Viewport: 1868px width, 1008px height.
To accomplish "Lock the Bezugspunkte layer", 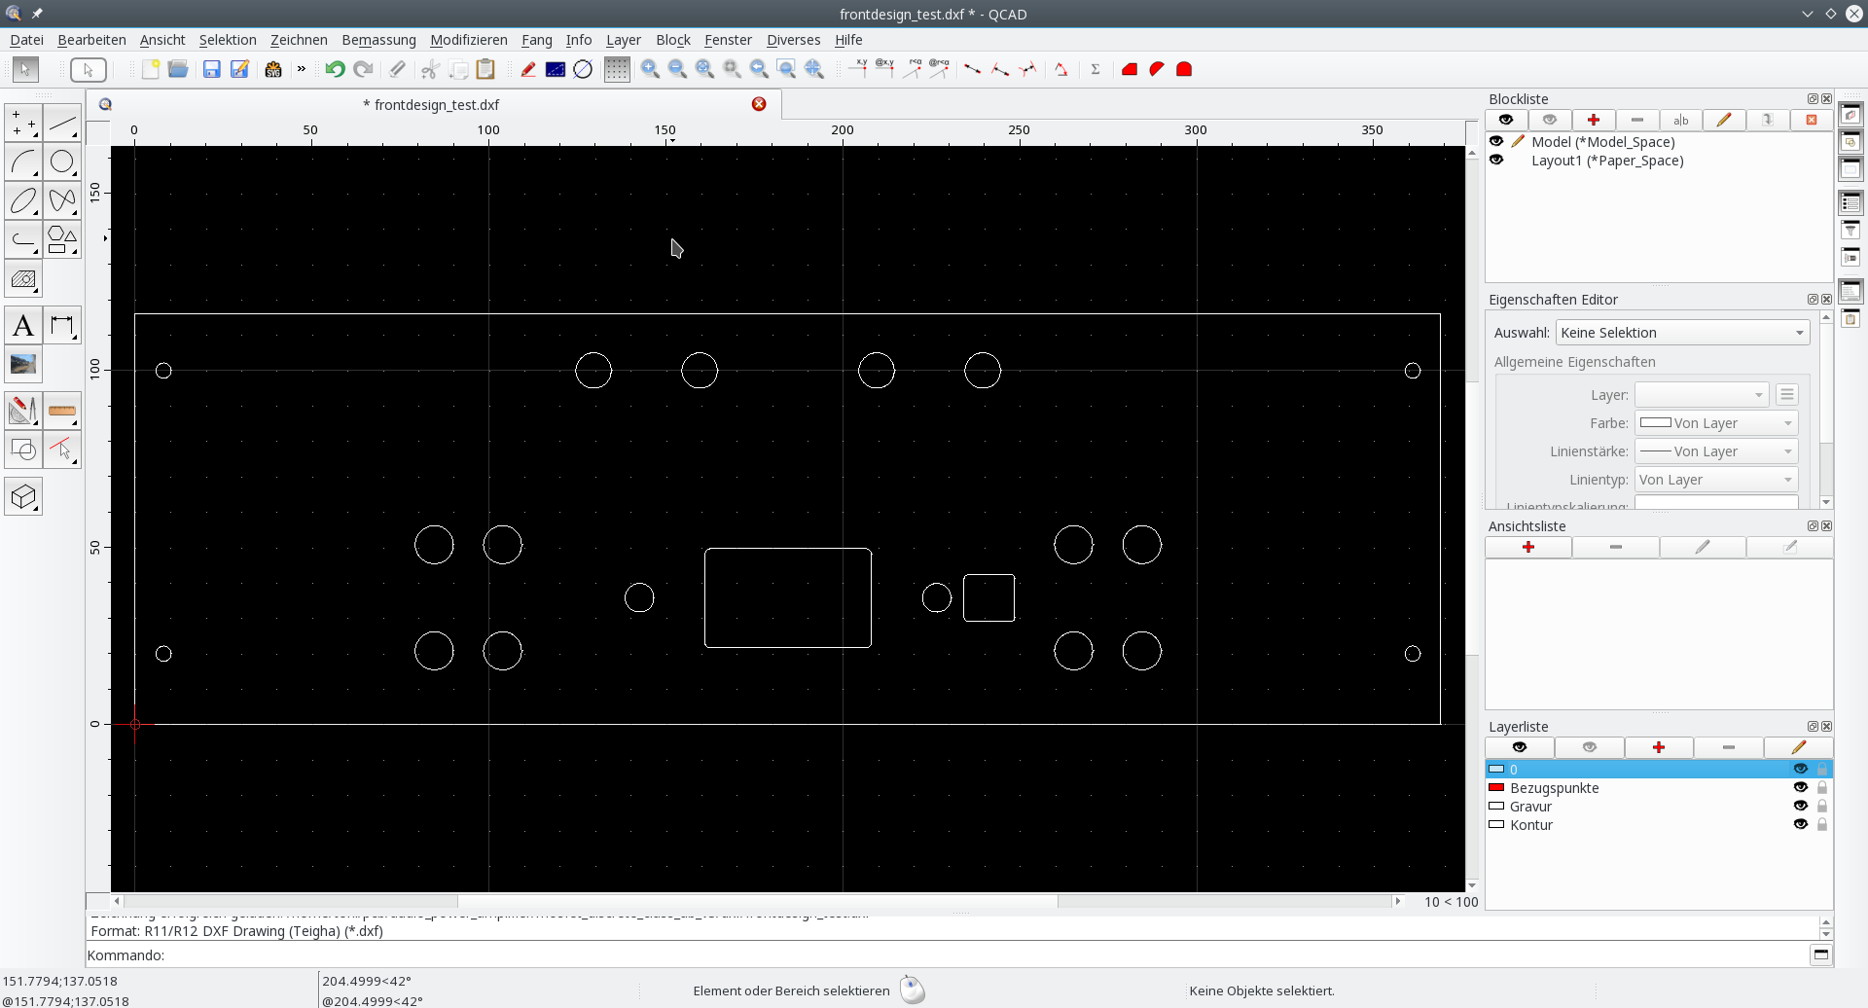I will point(1822,787).
